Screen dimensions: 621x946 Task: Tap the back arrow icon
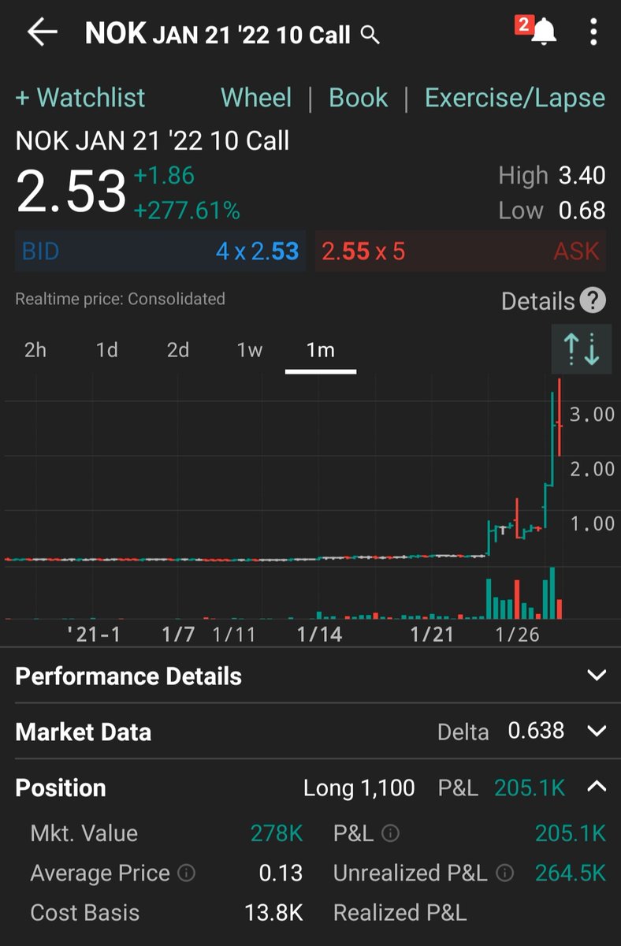coord(42,32)
